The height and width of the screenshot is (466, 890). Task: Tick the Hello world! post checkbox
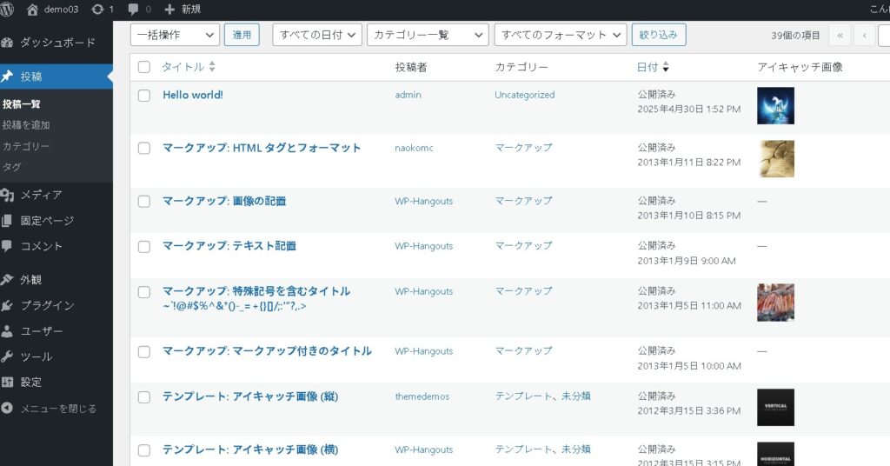(x=144, y=96)
